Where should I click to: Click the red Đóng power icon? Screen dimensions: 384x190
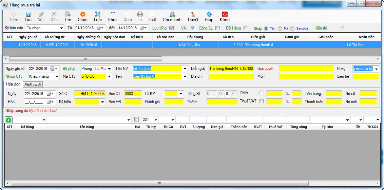coord(225,14)
